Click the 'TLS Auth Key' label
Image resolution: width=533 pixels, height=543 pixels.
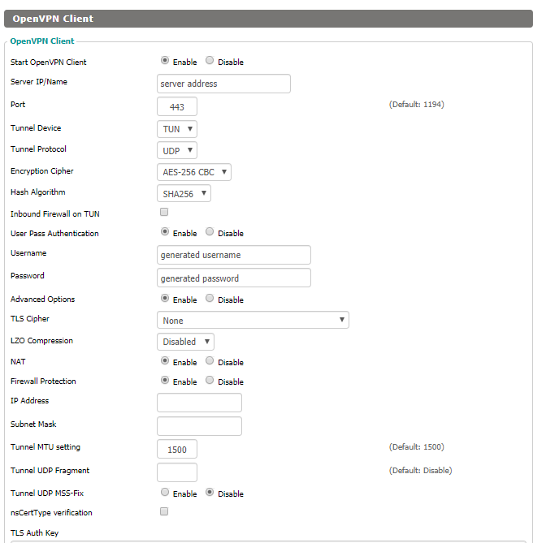(35, 533)
